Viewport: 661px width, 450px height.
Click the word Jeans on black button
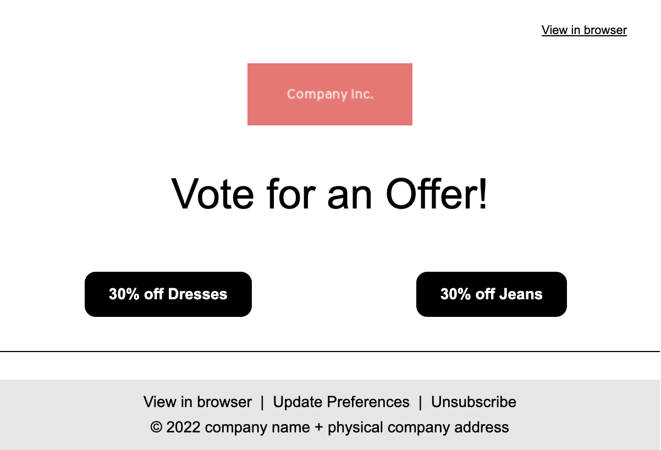tap(521, 294)
